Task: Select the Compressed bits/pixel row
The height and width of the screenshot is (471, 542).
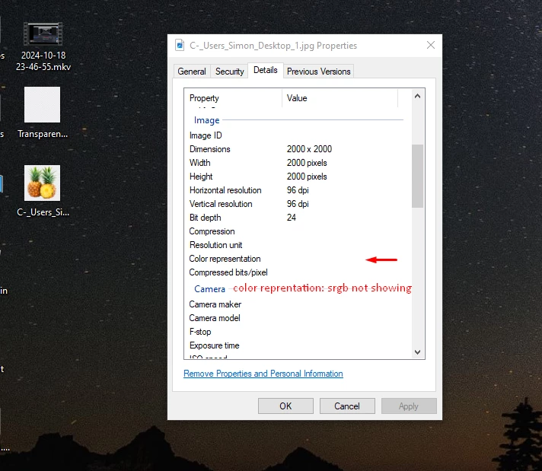Action: (298, 272)
